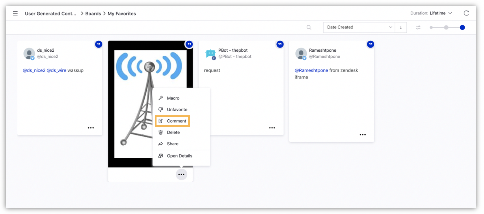Image resolution: width=484 pixels, height=214 pixels.
Task: Click PBot chatbot avatar icon
Action: coord(211,54)
